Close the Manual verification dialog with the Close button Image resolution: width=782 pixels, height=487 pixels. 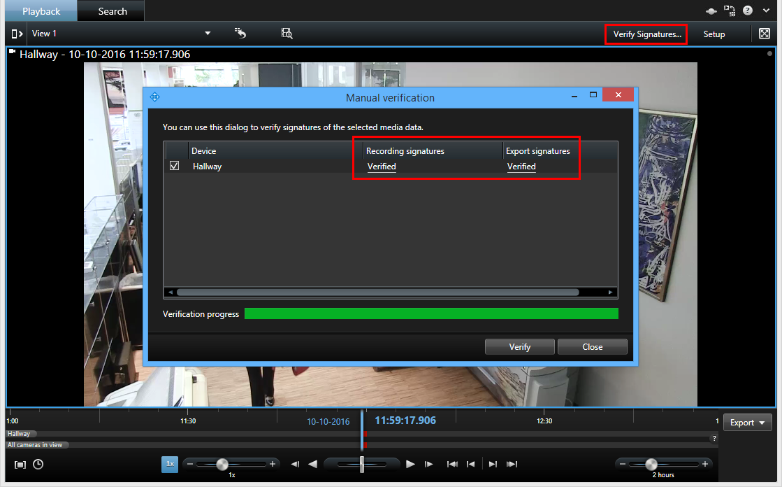592,346
